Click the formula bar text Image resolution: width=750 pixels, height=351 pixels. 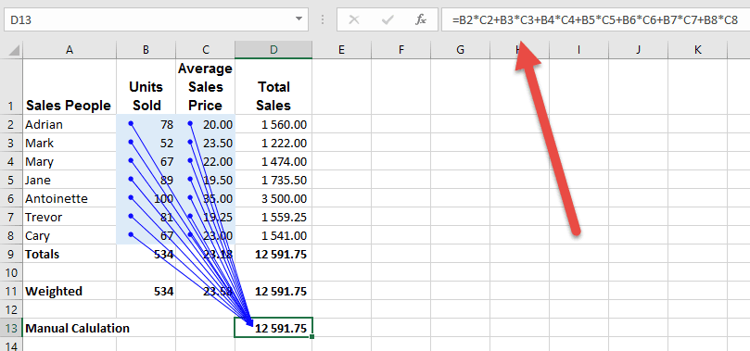click(596, 20)
